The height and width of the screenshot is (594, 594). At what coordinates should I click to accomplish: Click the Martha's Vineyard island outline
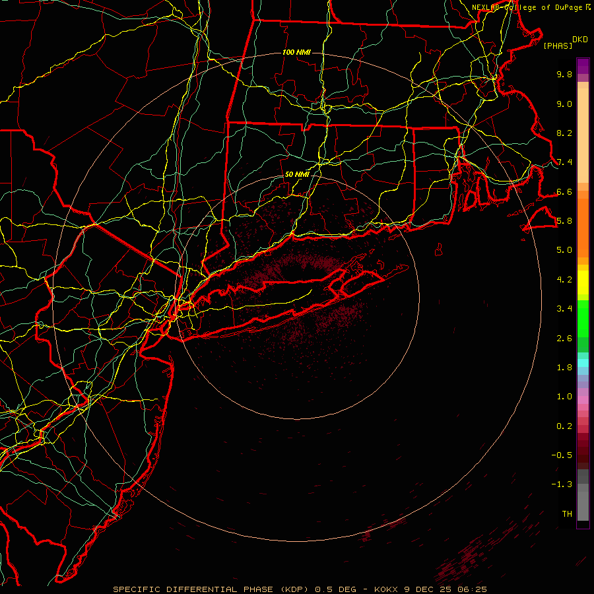tap(541, 220)
